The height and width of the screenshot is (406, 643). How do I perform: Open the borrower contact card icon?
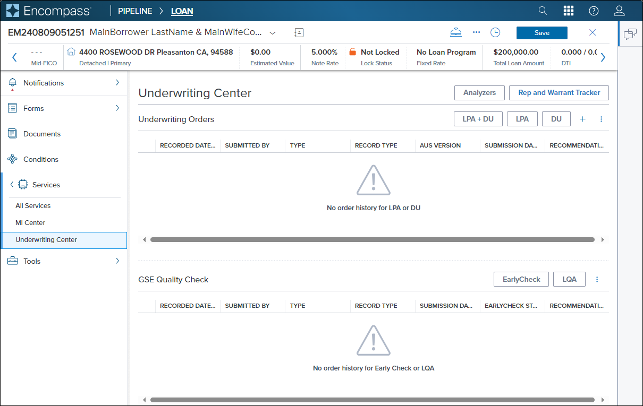[x=299, y=33]
